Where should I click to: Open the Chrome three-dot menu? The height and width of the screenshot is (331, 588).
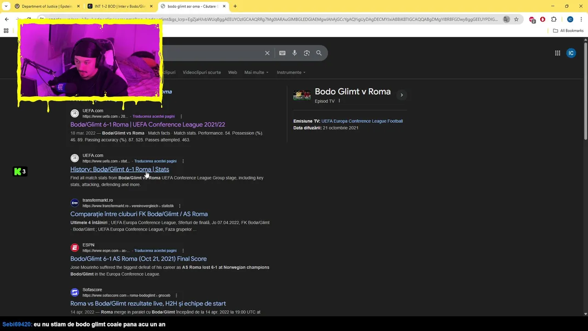[581, 19]
